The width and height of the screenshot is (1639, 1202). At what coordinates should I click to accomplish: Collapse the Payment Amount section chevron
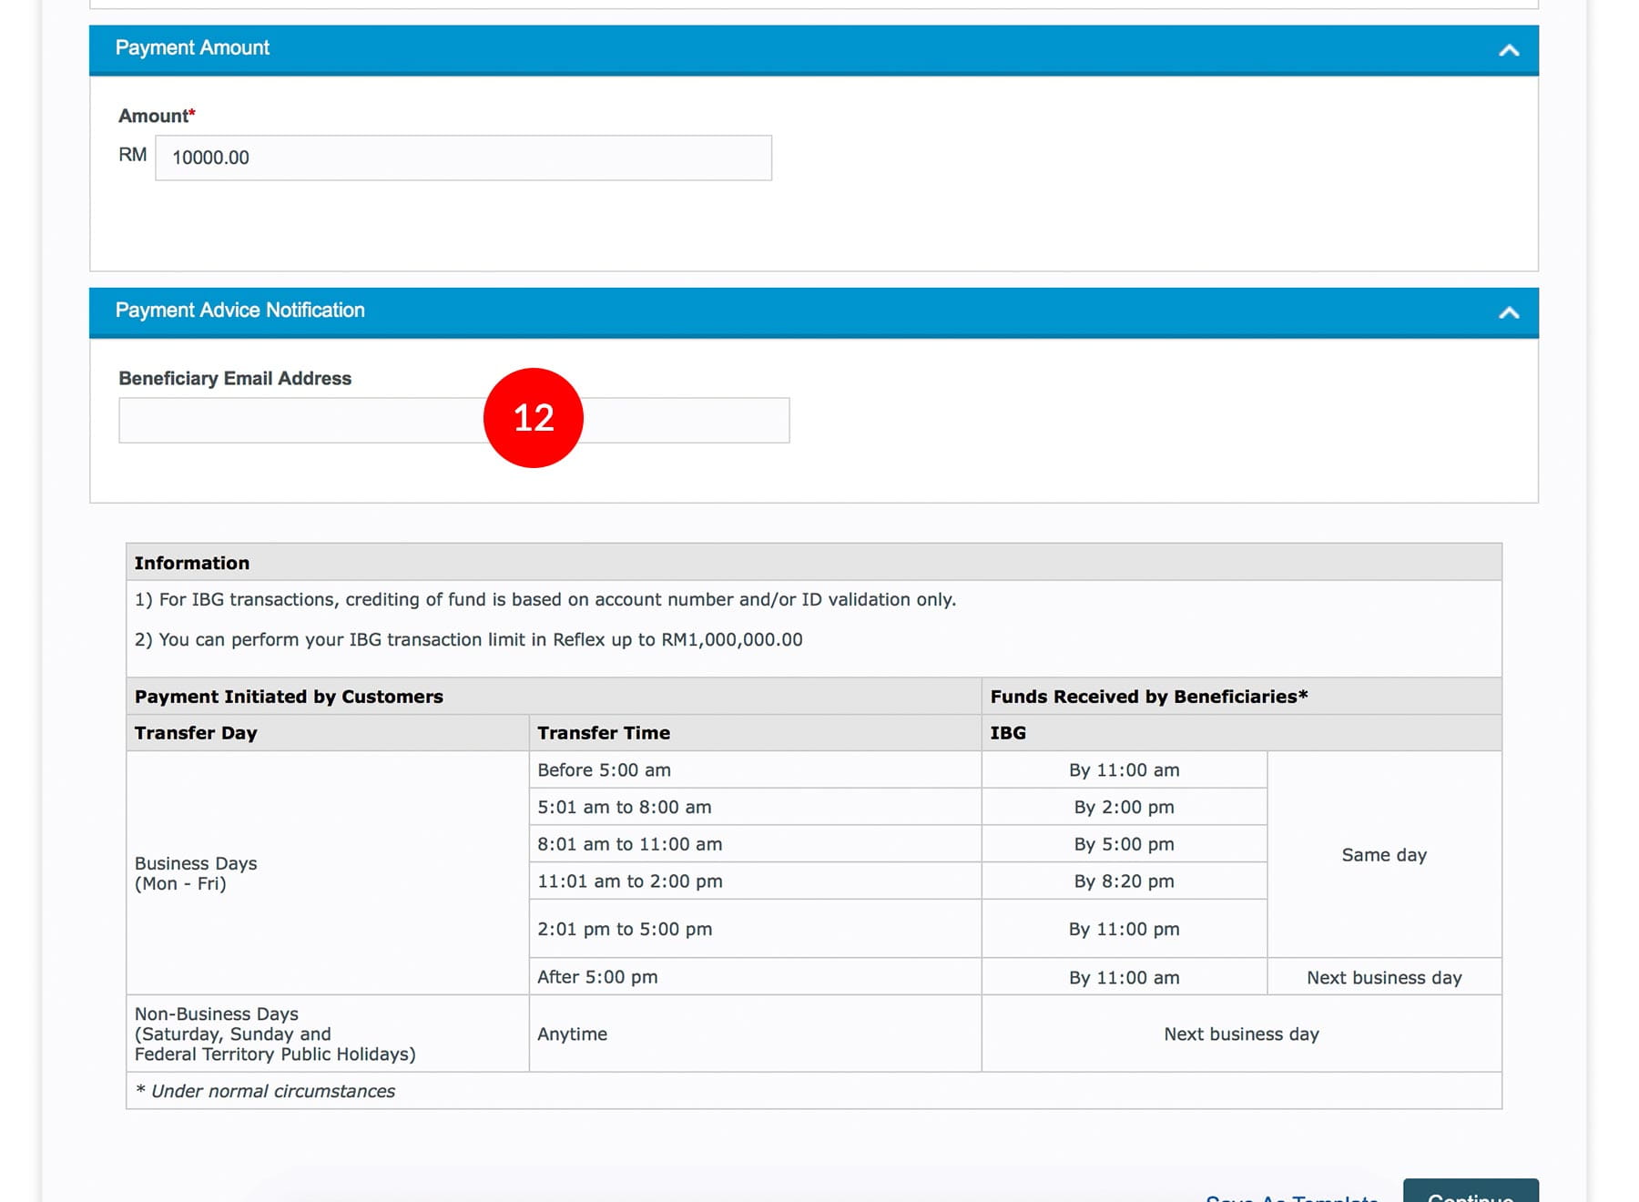tap(1508, 50)
